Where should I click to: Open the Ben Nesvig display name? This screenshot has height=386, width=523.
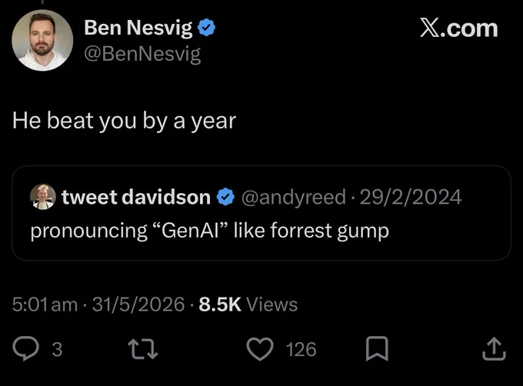[x=138, y=28]
